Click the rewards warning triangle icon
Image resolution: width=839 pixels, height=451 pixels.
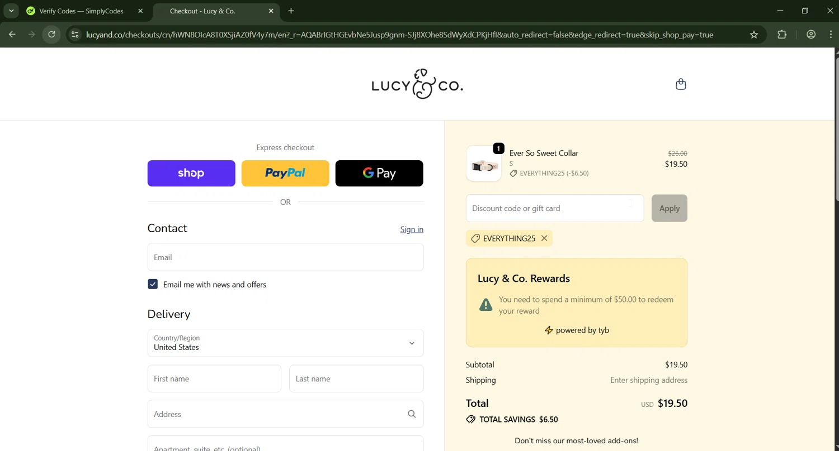pos(486,305)
